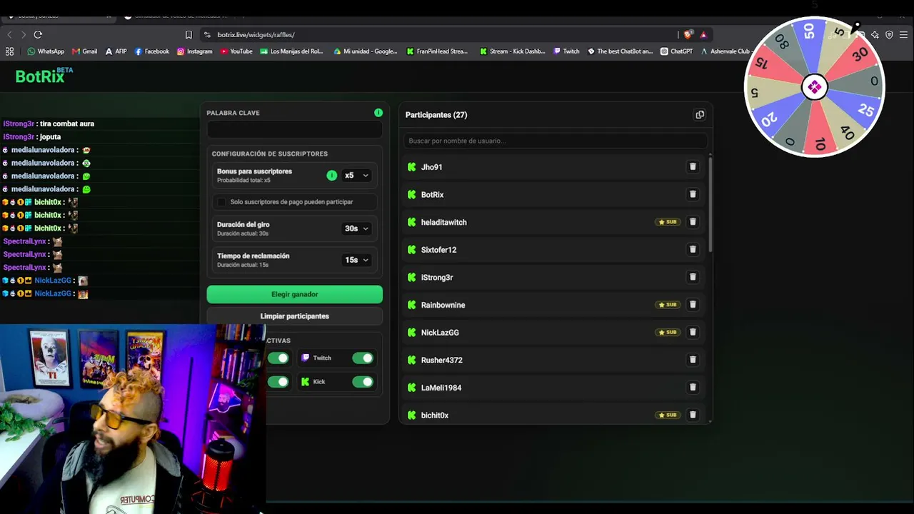
Task: Click the browser address bar URL
Action: 256,34
